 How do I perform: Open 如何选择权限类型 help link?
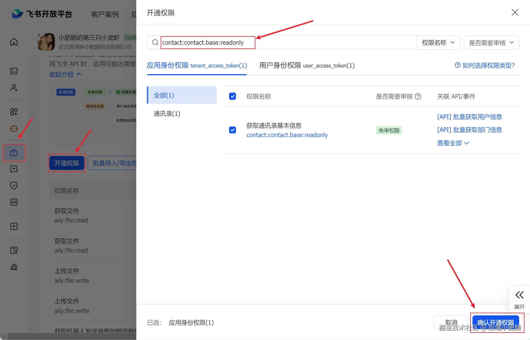485,65
